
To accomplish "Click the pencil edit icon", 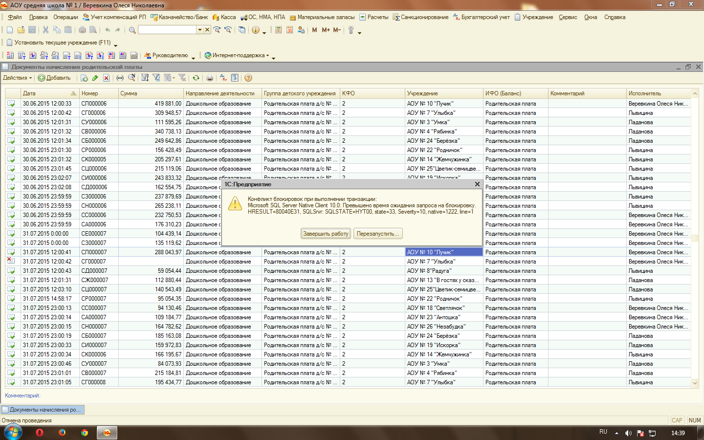I will [95, 78].
